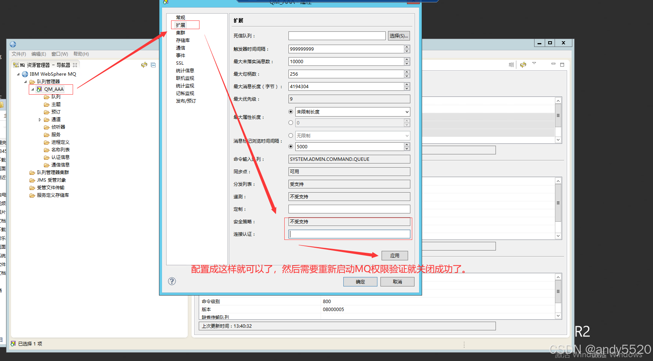
Task: Click the QM_AAA queue manager icon
Action: point(39,89)
